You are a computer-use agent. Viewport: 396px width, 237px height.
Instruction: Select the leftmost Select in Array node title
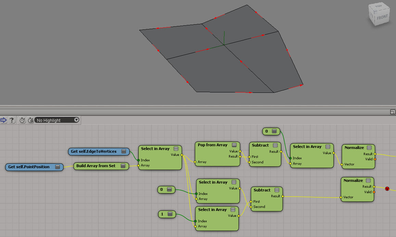[155, 149]
